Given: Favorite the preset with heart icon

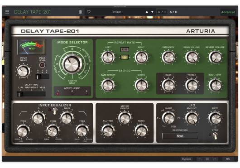Looking at the screenshot, I should pyautogui.click(x=89, y=12).
